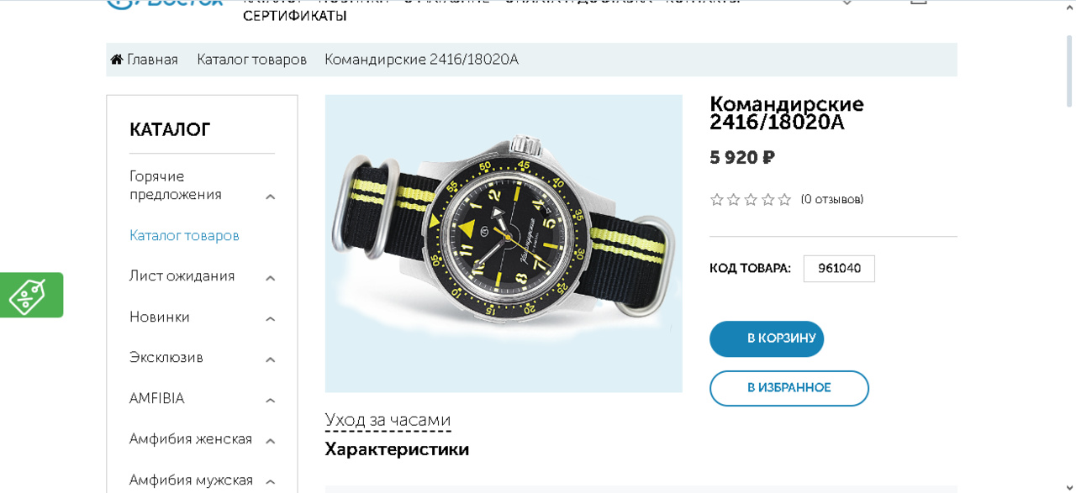Click the product code field 961040
1076x493 pixels.
pyautogui.click(x=839, y=269)
